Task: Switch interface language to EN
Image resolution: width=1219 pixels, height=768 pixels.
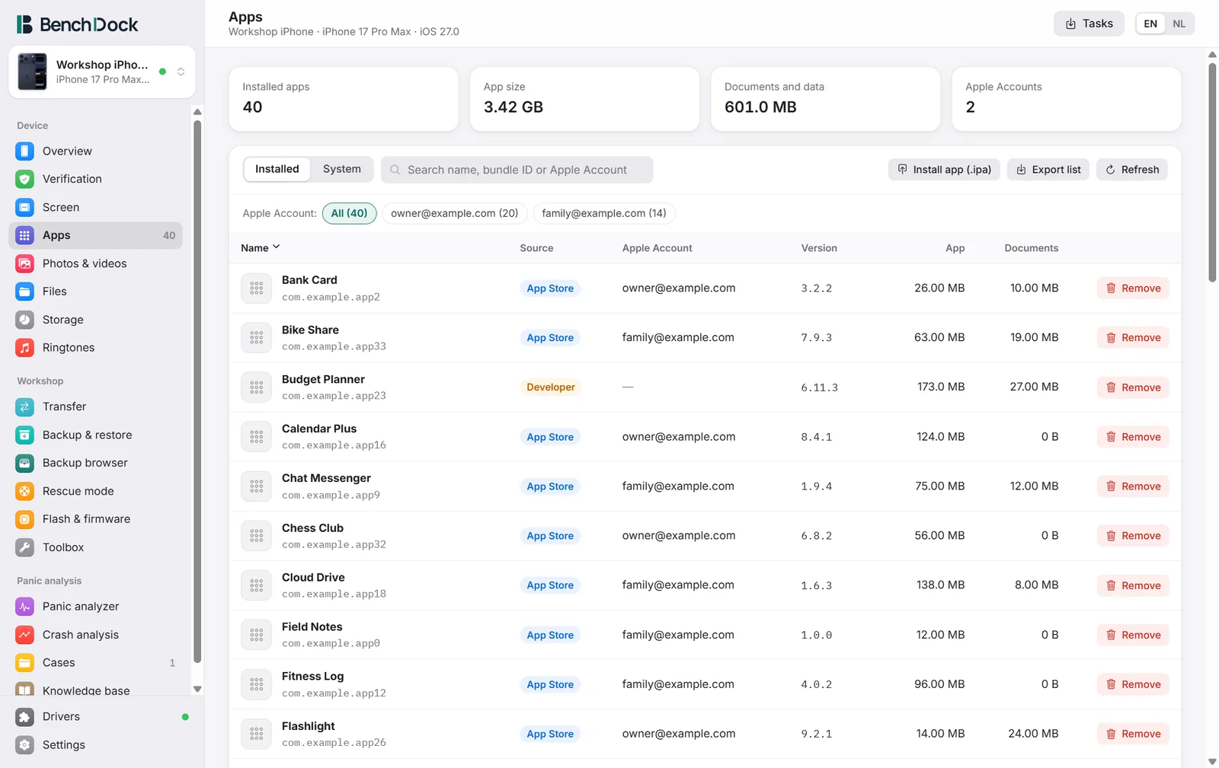Action: coord(1150,24)
